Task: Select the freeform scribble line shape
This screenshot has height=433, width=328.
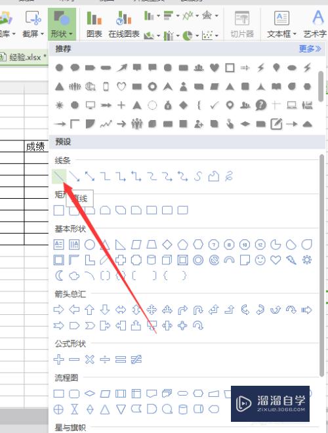Action: pos(229,176)
